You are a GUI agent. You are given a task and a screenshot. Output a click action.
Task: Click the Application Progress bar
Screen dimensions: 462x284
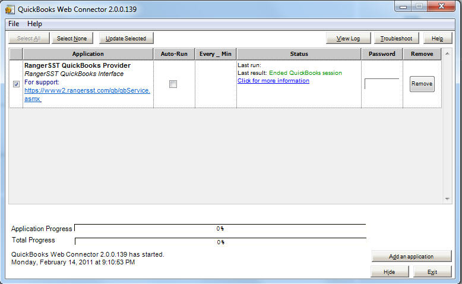pyautogui.click(x=220, y=229)
